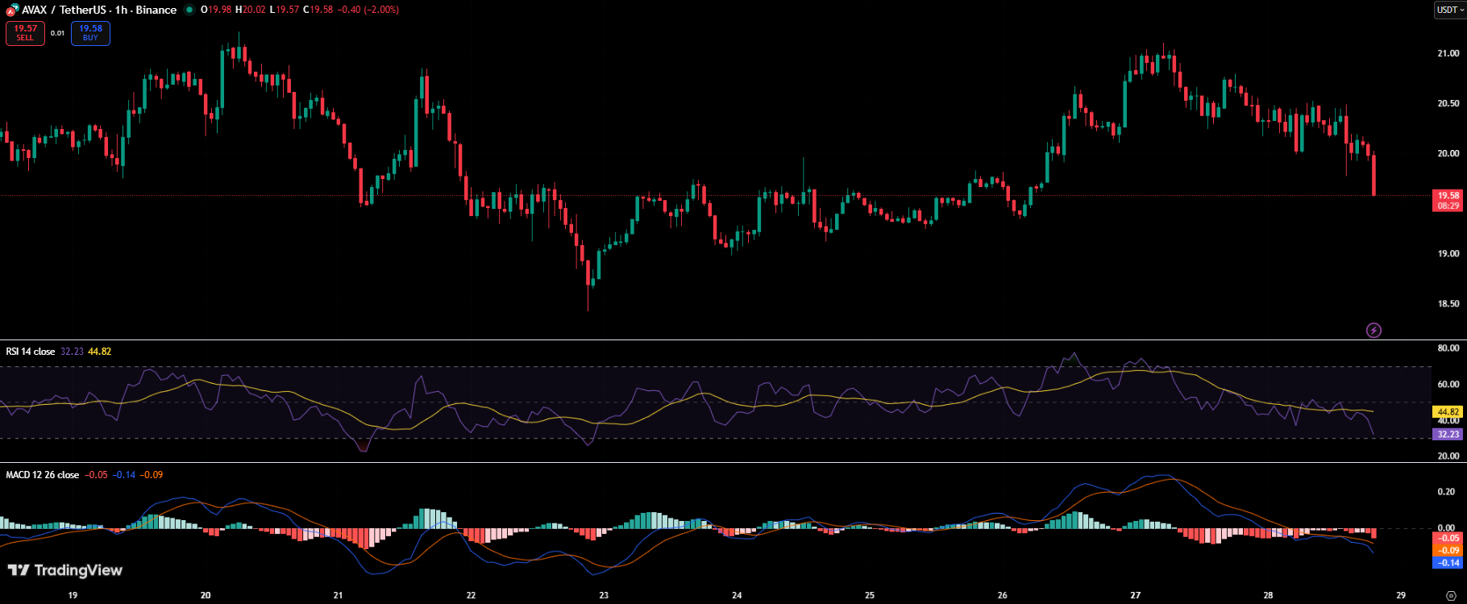Screen dimensions: 1467x604
Task: Click the purple RSI 32.23 value tag
Action: pos(1448,434)
